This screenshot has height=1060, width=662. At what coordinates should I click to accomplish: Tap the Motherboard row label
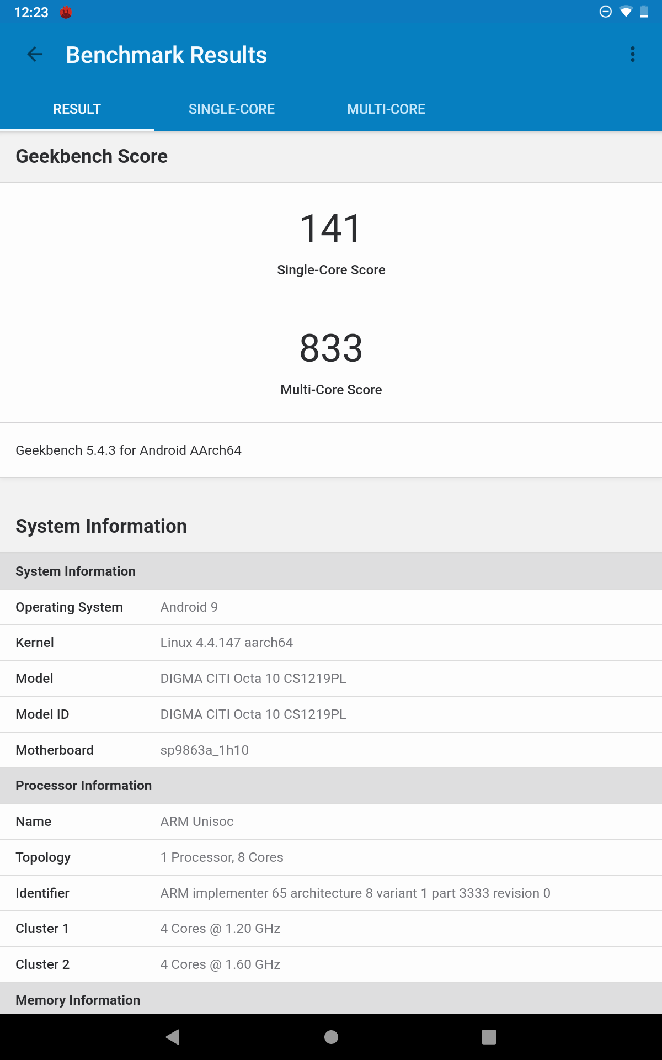(55, 750)
